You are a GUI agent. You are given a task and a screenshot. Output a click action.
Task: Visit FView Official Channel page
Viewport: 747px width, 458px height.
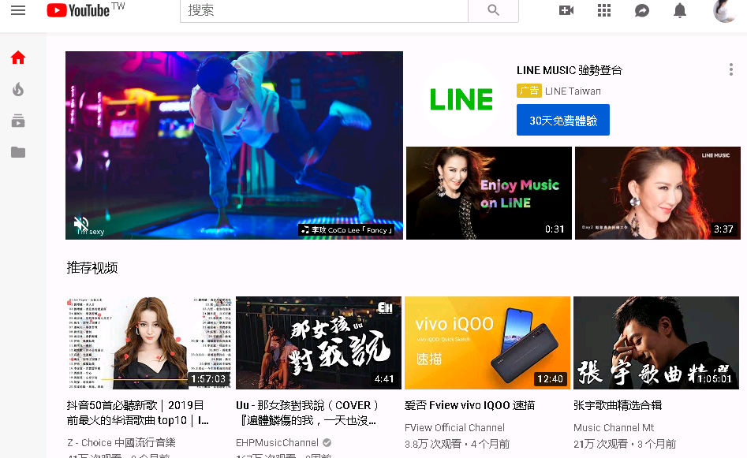(x=454, y=427)
